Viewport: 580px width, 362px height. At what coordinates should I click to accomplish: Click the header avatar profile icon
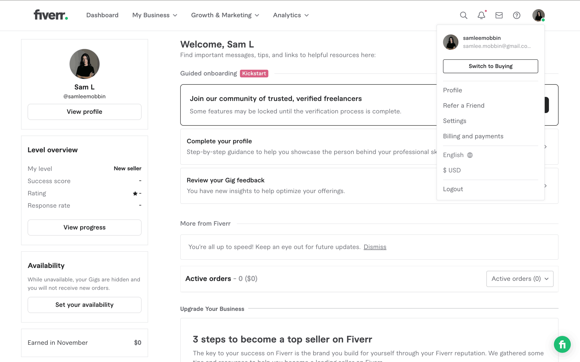538,15
